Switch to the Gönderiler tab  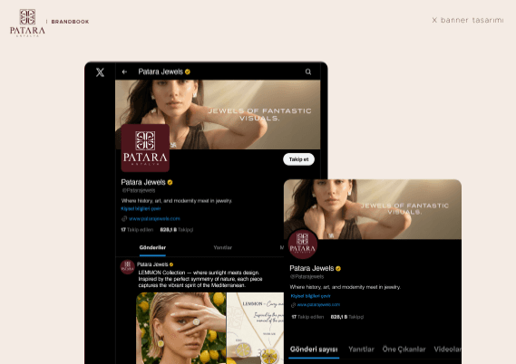152,248
